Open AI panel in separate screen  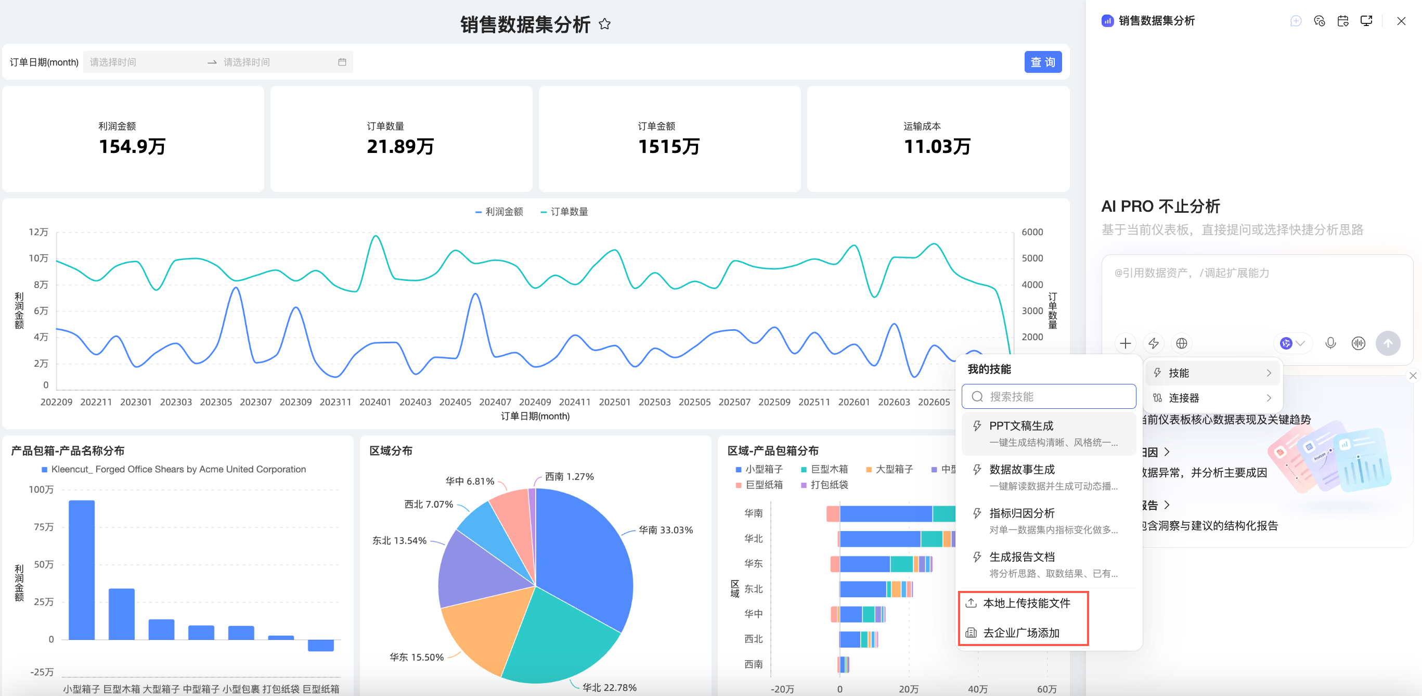pos(1366,21)
